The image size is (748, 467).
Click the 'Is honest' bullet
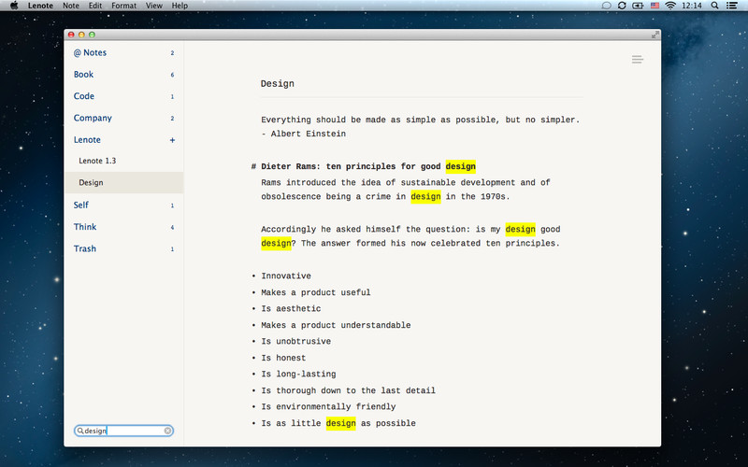[x=283, y=358]
